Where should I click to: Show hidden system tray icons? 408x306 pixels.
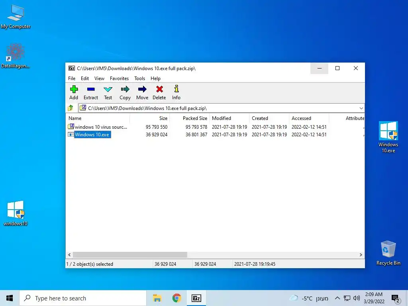click(337, 298)
